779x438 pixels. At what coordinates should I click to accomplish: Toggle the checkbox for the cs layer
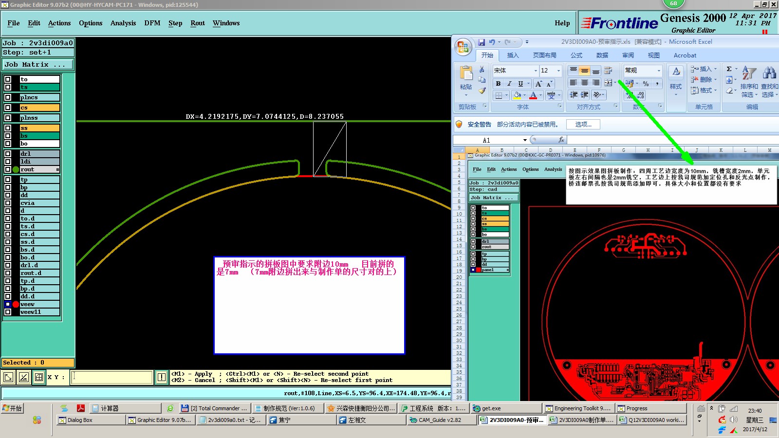click(x=8, y=108)
